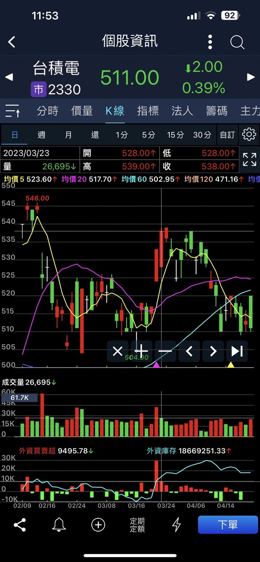The width and height of the screenshot is (260, 562).
Task: Open the sort list menu icon
Action: 13,111
